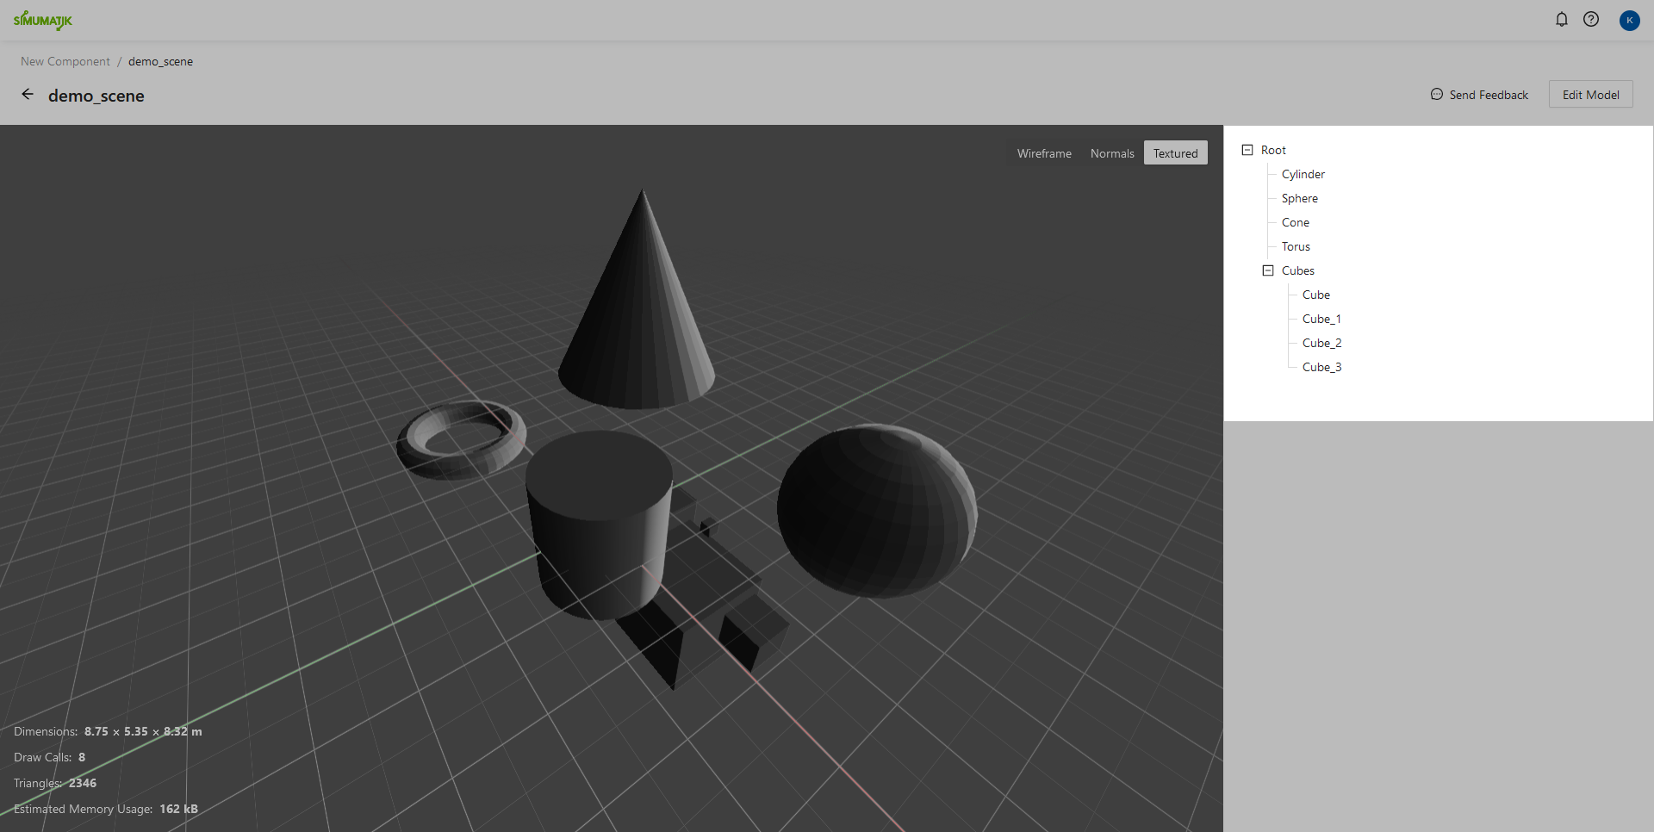Screen dimensions: 1654x832
Task: Select Cylinder in the scene tree
Action: 1303,174
